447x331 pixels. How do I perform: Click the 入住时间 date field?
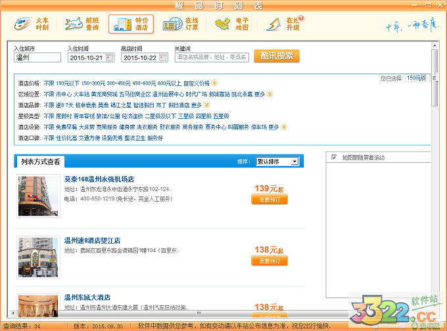(x=91, y=58)
